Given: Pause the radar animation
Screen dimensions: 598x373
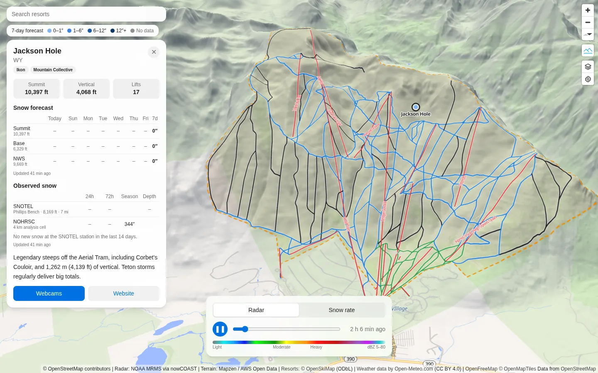Looking at the screenshot, I should [x=220, y=329].
